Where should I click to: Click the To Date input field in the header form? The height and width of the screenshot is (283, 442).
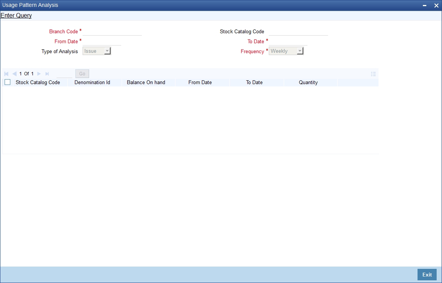288,41
